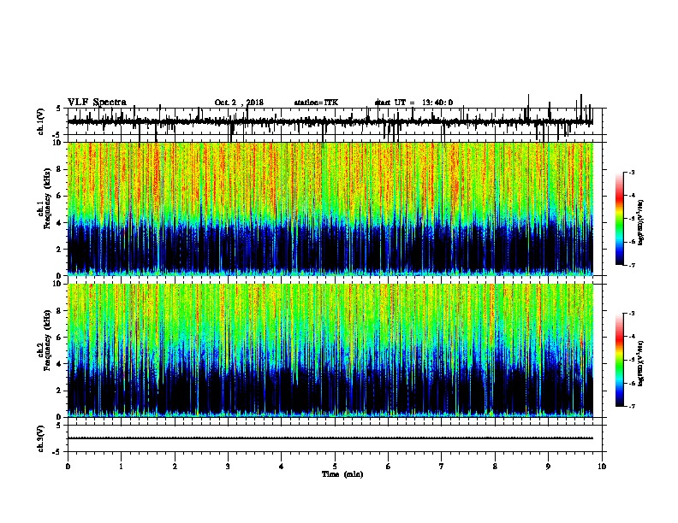
Task: Click the time axis tick label "2"
Action: pos(175,467)
